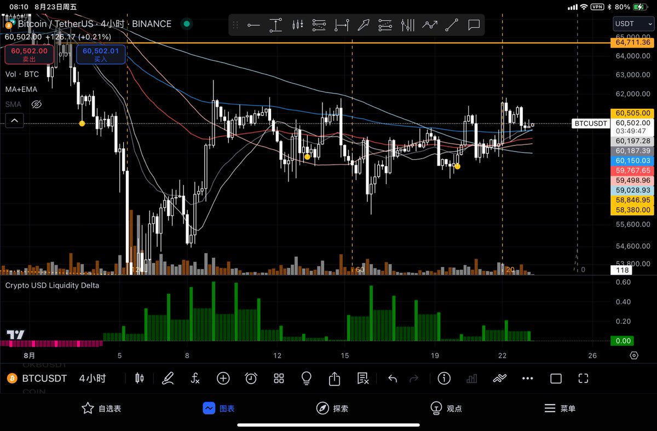This screenshot has width=657, height=431.
Task: Open the chart layout grid icon
Action: [x=279, y=378]
